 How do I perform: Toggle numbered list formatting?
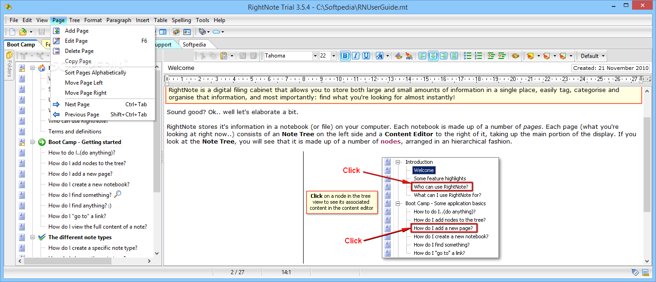pyautogui.click(x=478, y=56)
